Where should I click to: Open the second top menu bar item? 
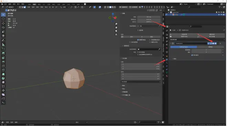click(10, 4)
